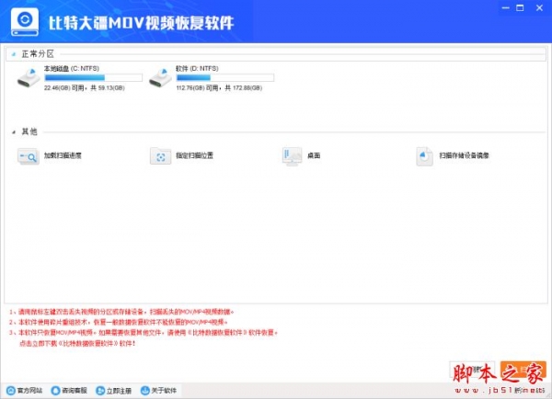Collapse the 其他 other section
Viewport: 552px width, 399px height.
click(14, 132)
